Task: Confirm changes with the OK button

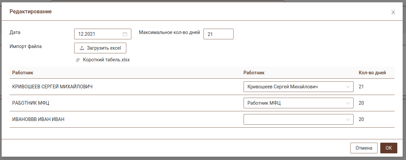Action: pyautogui.click(x=389, y=148)
